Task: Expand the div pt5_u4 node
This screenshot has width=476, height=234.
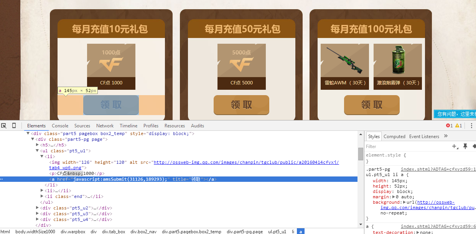Action: pos(38,219)
